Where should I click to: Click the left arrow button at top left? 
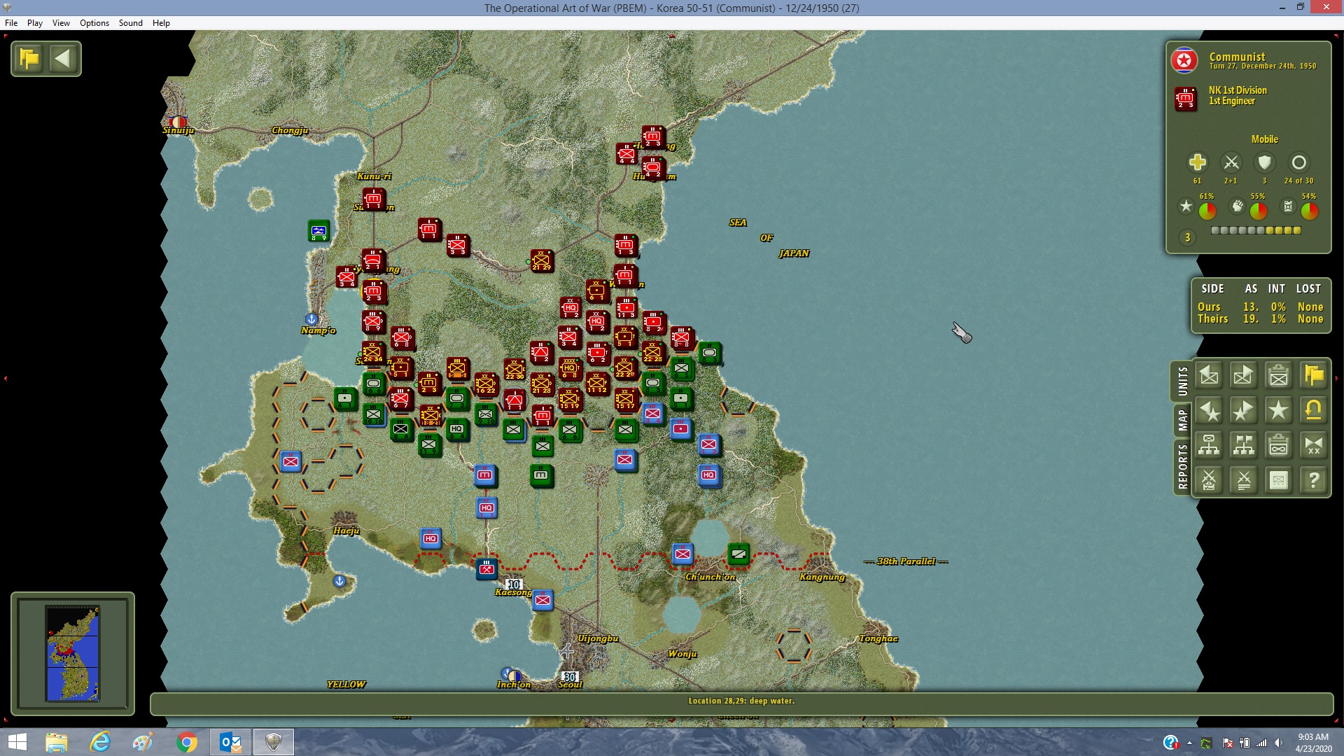[63, 58]
